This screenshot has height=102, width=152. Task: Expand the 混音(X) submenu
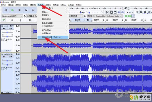click(53, 12)
